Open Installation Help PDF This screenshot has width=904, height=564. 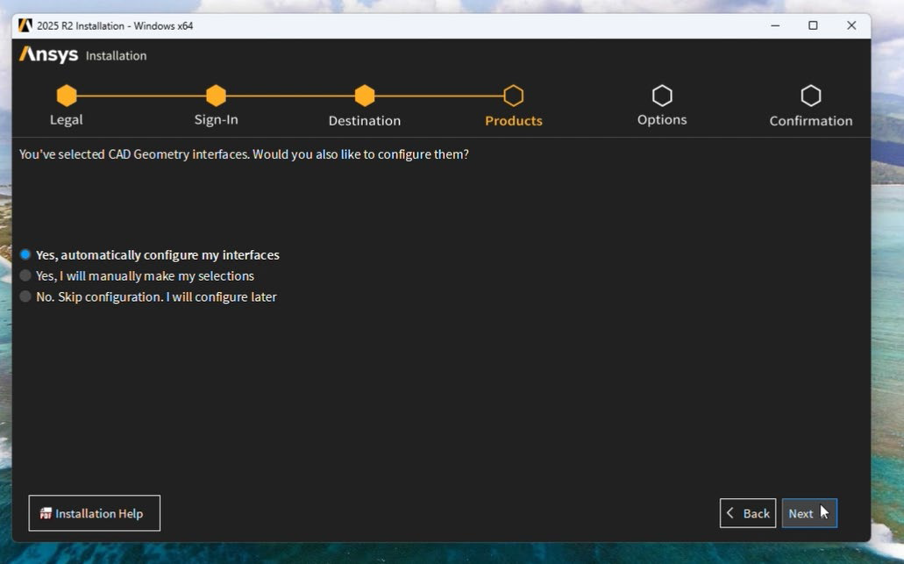[95, 513]
